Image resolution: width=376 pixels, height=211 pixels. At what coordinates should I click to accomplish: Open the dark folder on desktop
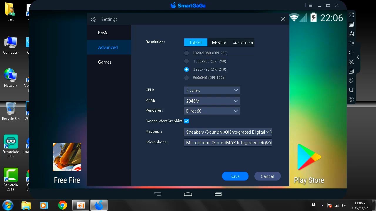[11, 12]
